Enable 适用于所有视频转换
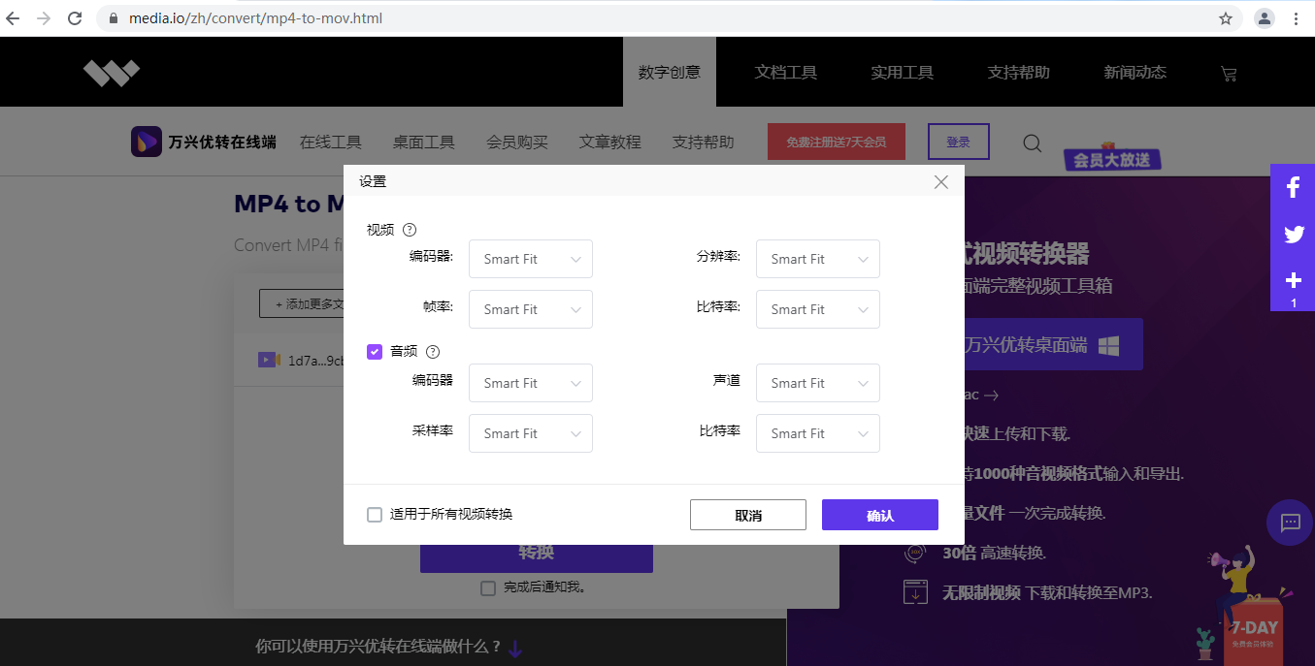The width and height of the screenshot is (1315, 666). point(374,515)
